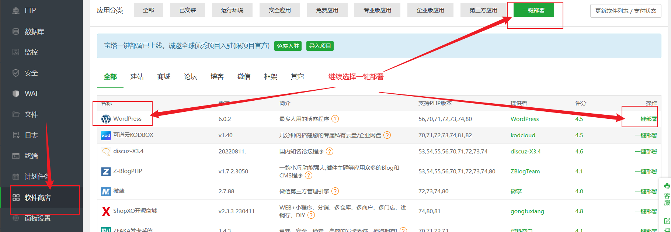
Task: Click 一键部署 for WordPress row
Action: click(x=646, y=119)
